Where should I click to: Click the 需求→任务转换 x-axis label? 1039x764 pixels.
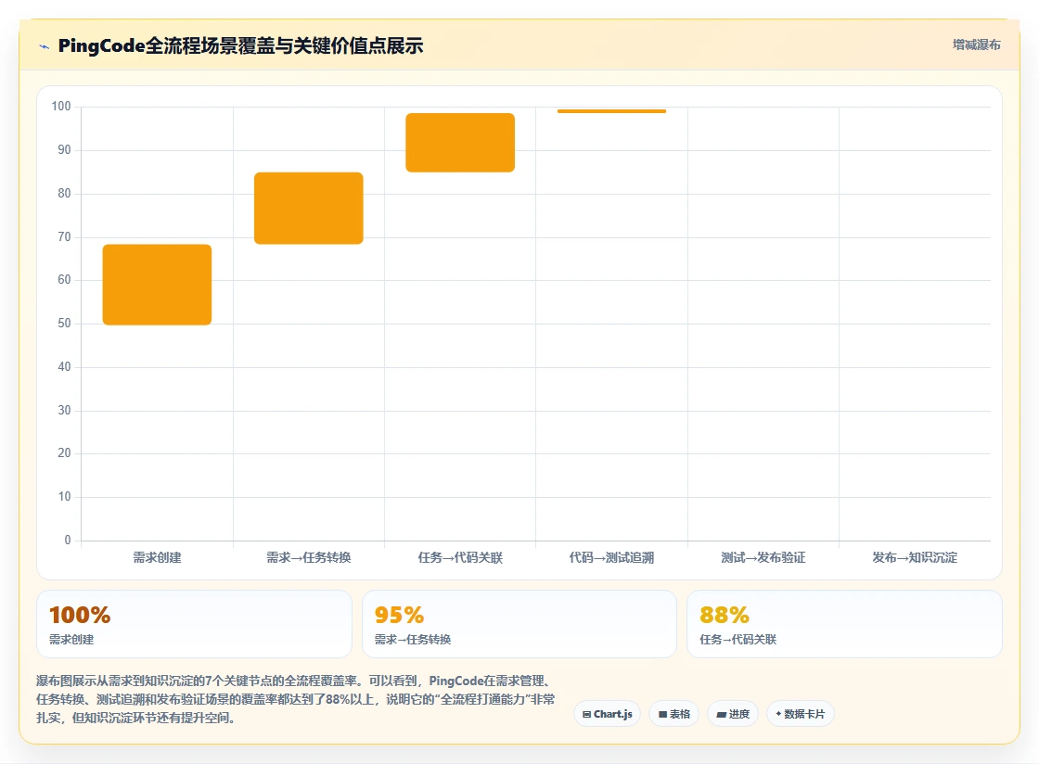click(x=309, y=557)
